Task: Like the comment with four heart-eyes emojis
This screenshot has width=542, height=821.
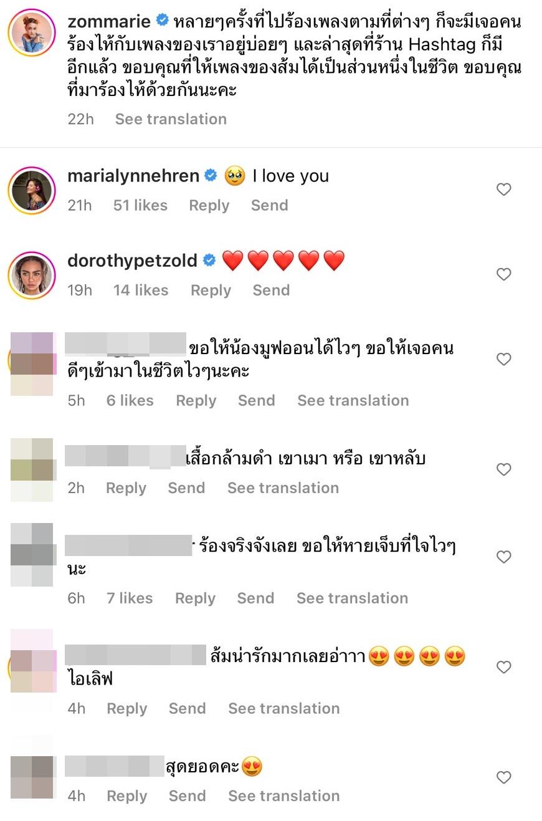Action: click(503, 667)
